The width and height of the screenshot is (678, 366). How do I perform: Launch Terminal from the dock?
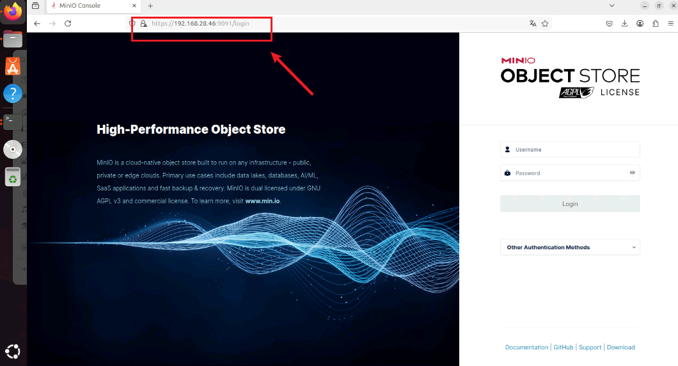pyautogui.click(x=13, y=121)
